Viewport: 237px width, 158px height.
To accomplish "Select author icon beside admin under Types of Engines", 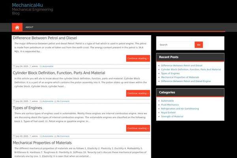I will [x=30, y=136].
